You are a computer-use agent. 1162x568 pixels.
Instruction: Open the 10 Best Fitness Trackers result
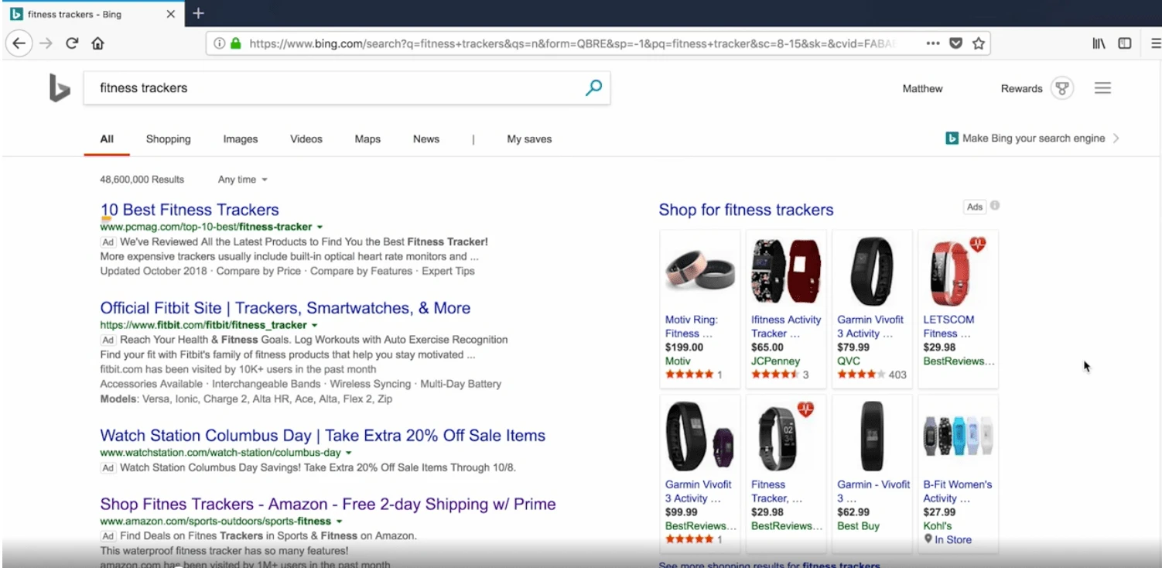tap(190, 210)
